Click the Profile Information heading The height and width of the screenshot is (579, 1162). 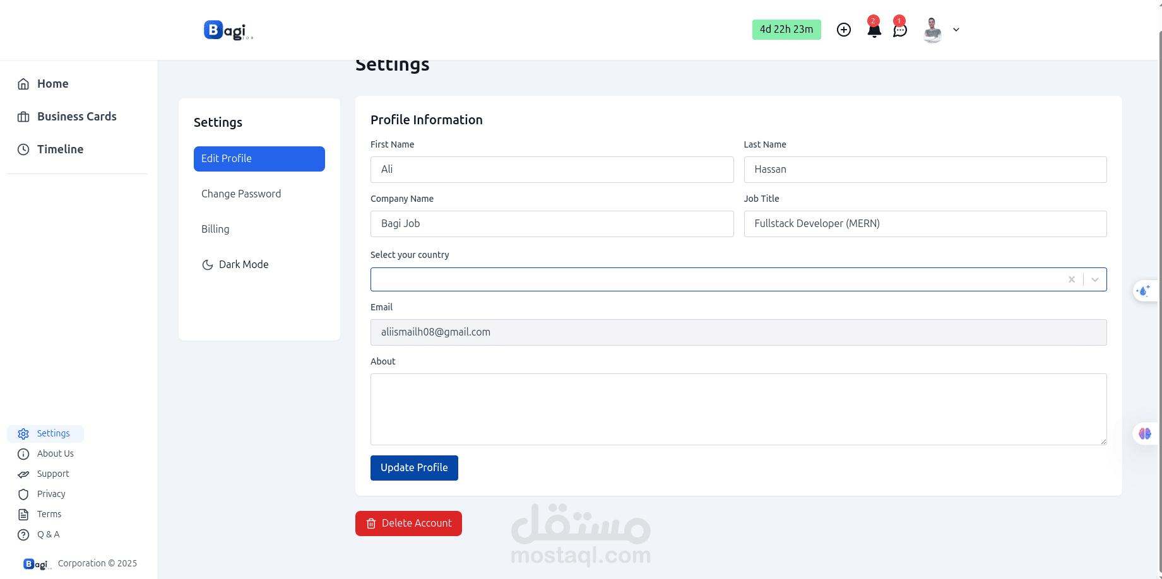(x=427, y=120)
